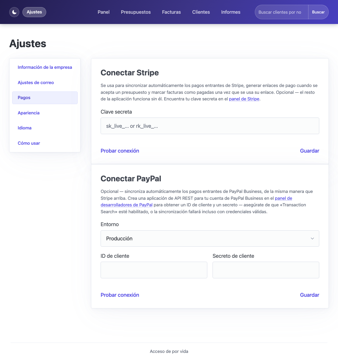The image size is (338, 360).
Task: Open the Presupuestos navigation item
Action: [136, 12]
